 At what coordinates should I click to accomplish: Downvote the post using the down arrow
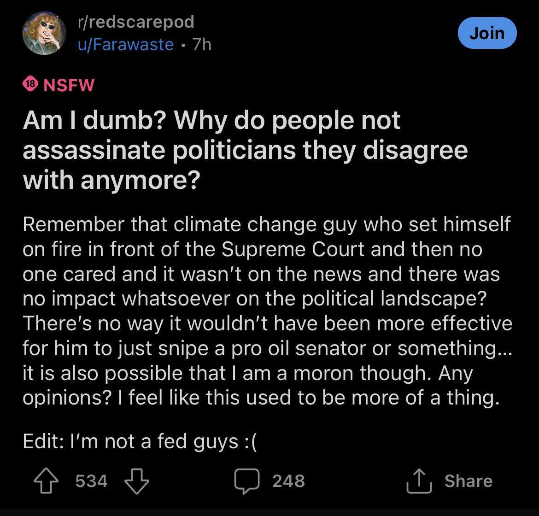[136, 481]
